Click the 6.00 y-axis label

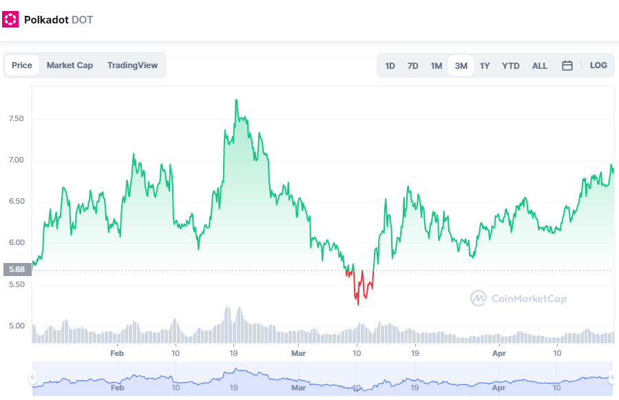17,243
